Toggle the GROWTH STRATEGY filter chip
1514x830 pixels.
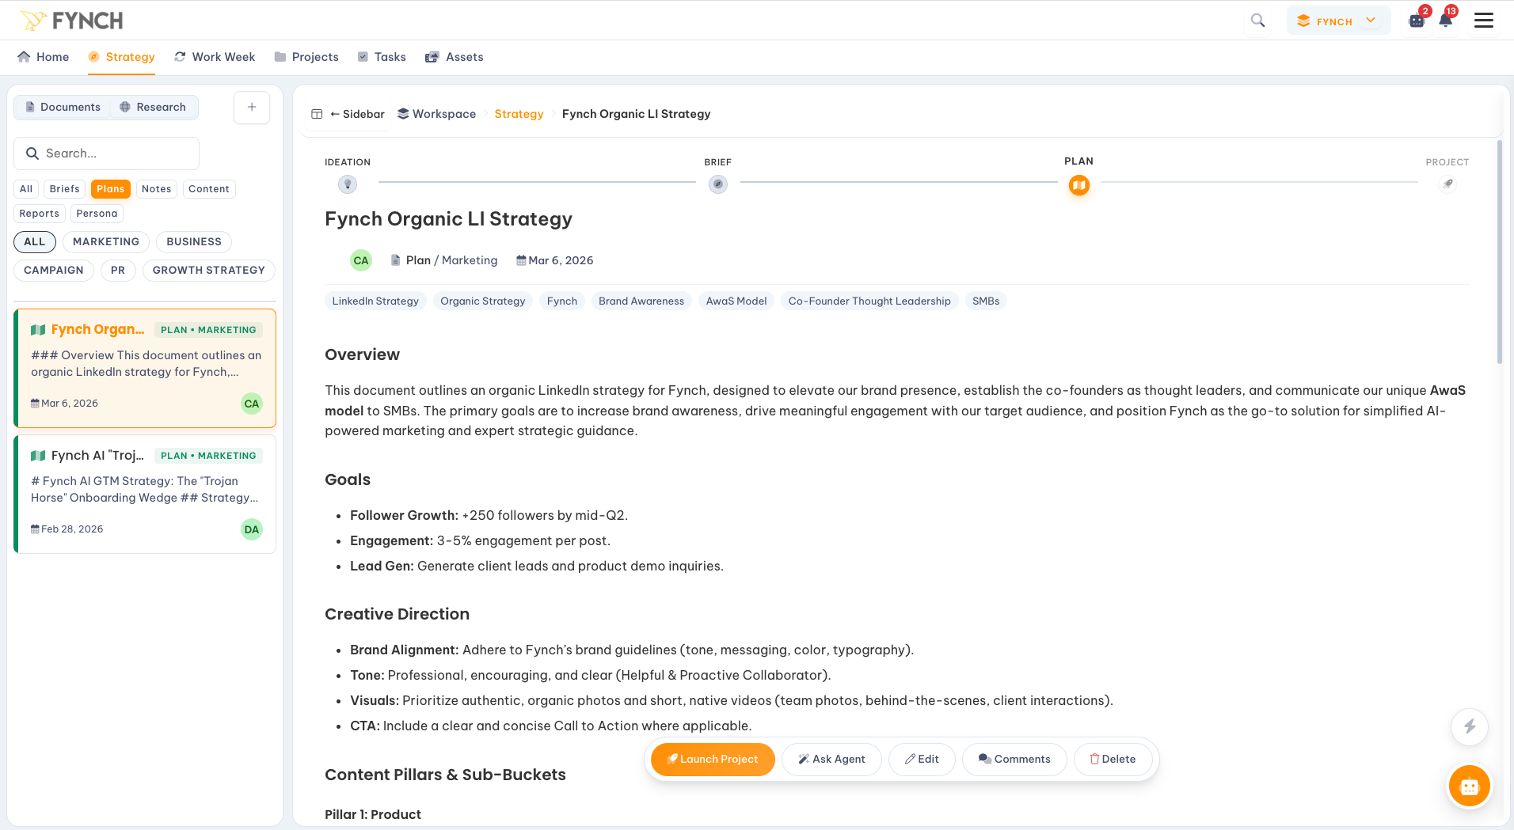coord(208,270)
